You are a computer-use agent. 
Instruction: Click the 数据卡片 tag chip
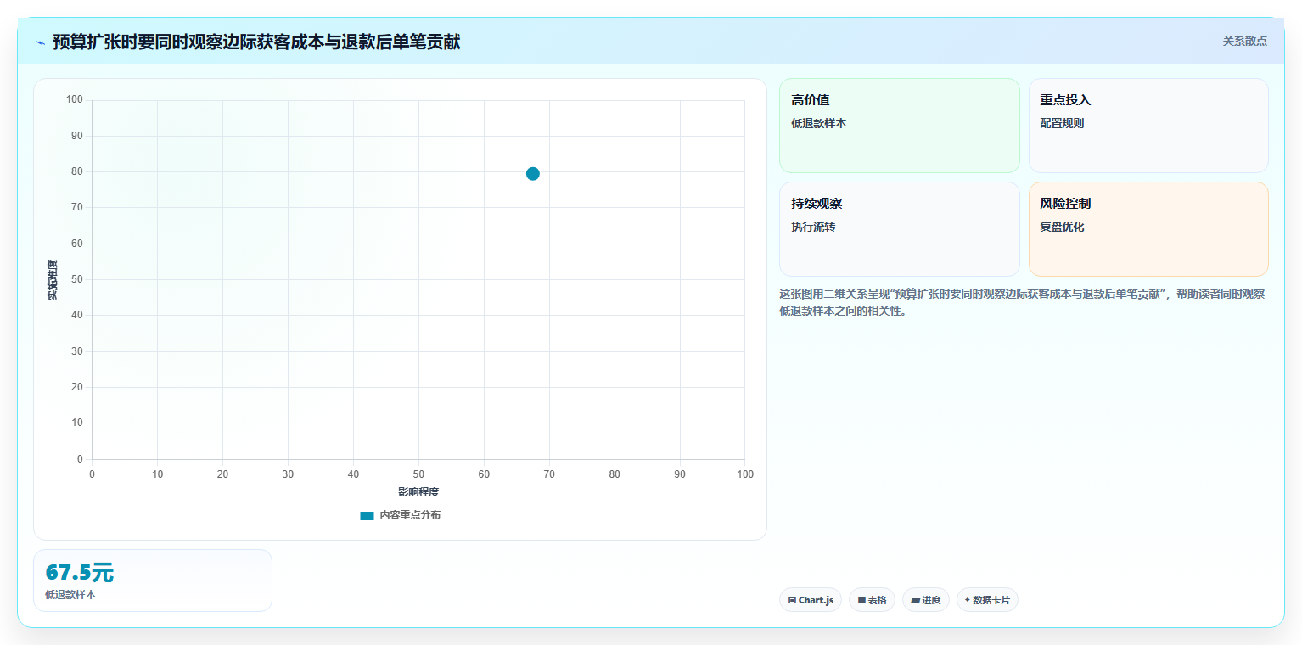(987, 600)
